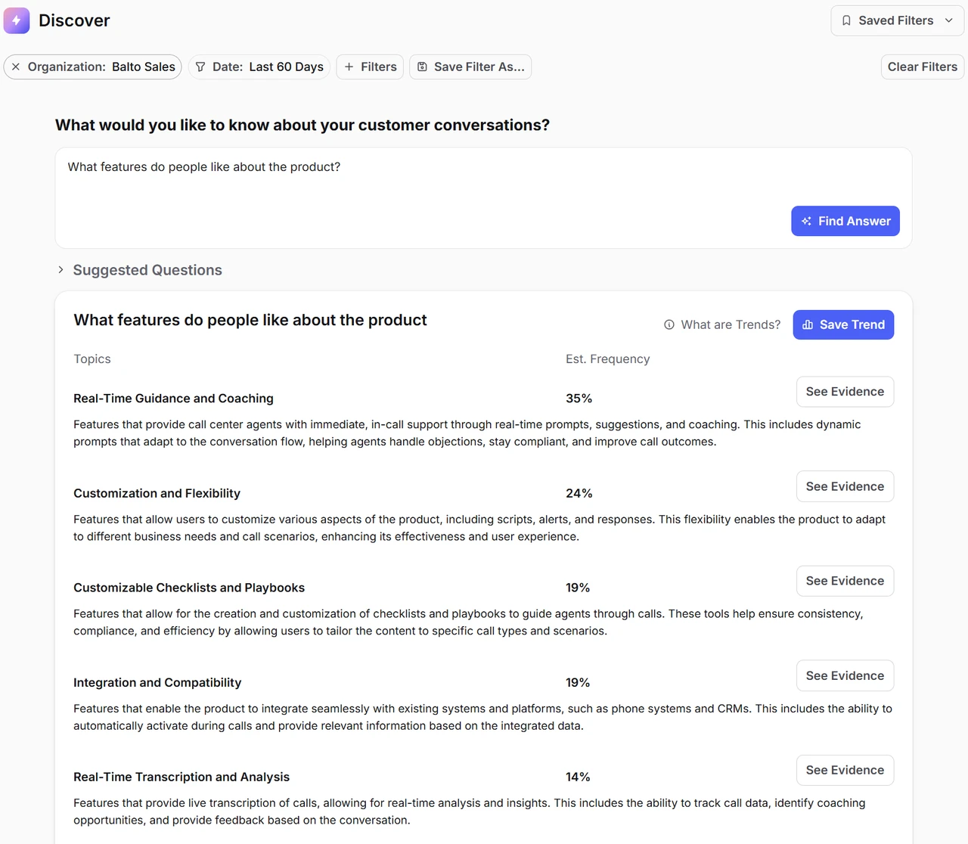Viewport: 968px width, 844px height.
Task: Click the Save Filter As disk icon
Action: (423, 67)
